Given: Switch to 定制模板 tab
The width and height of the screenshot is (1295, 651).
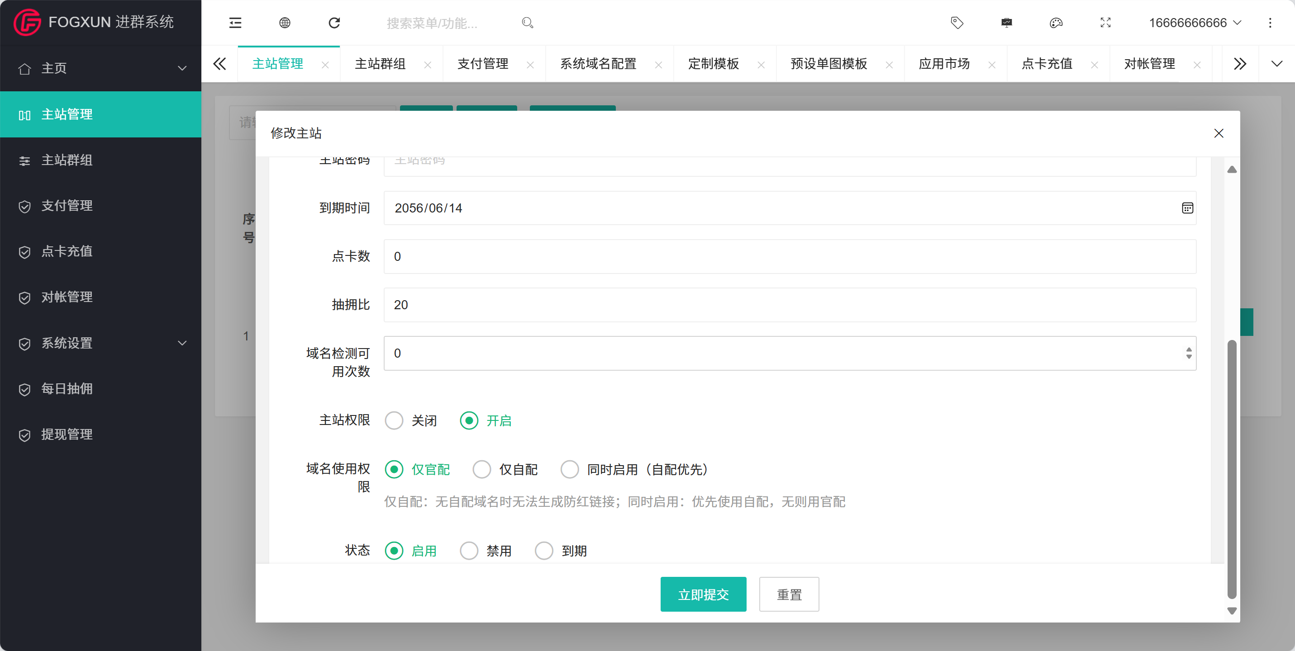Looking at the screenshot, I should [x=714, y=64].
